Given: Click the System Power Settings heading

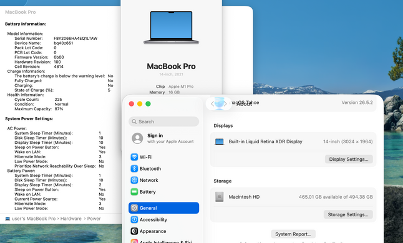Looking at the screenshot, I should (x=29, y=118).
